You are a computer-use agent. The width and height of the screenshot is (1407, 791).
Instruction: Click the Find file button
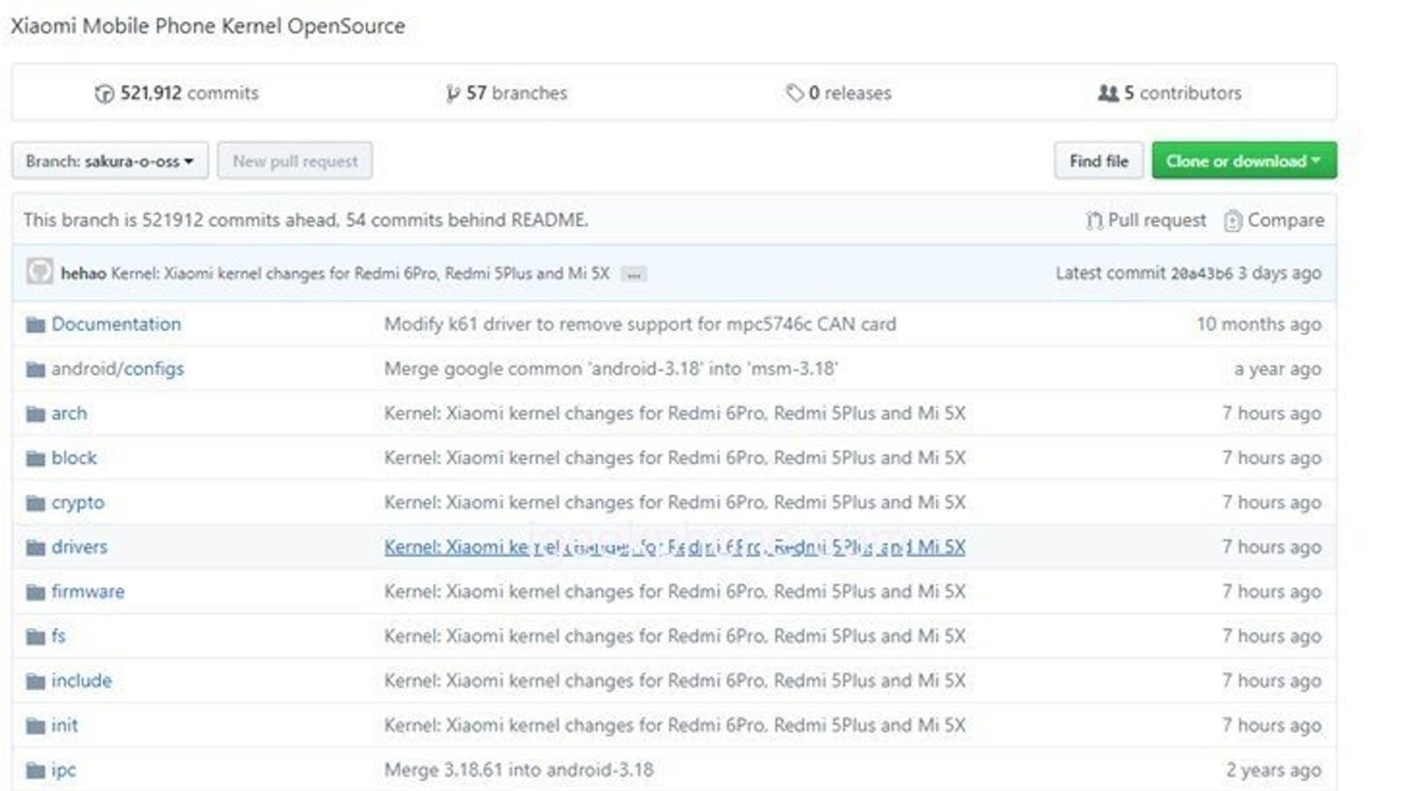(1098, 161)
